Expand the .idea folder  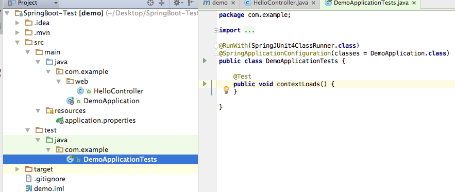click(18, 23)
